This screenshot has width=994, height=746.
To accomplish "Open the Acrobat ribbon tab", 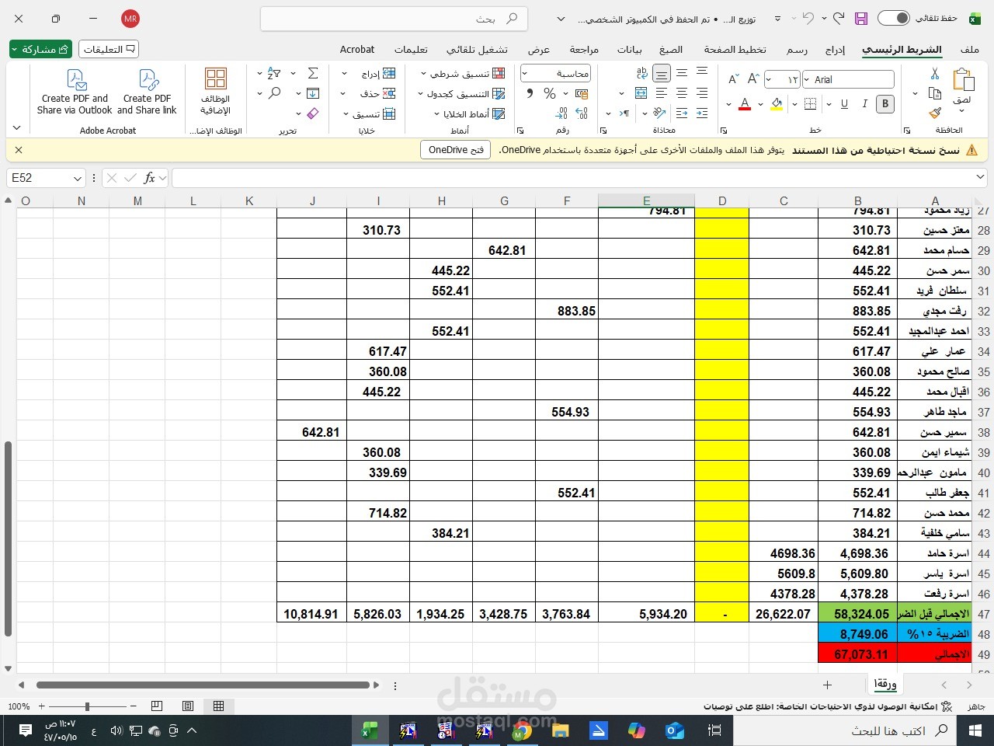I will [x=357, y=50].
